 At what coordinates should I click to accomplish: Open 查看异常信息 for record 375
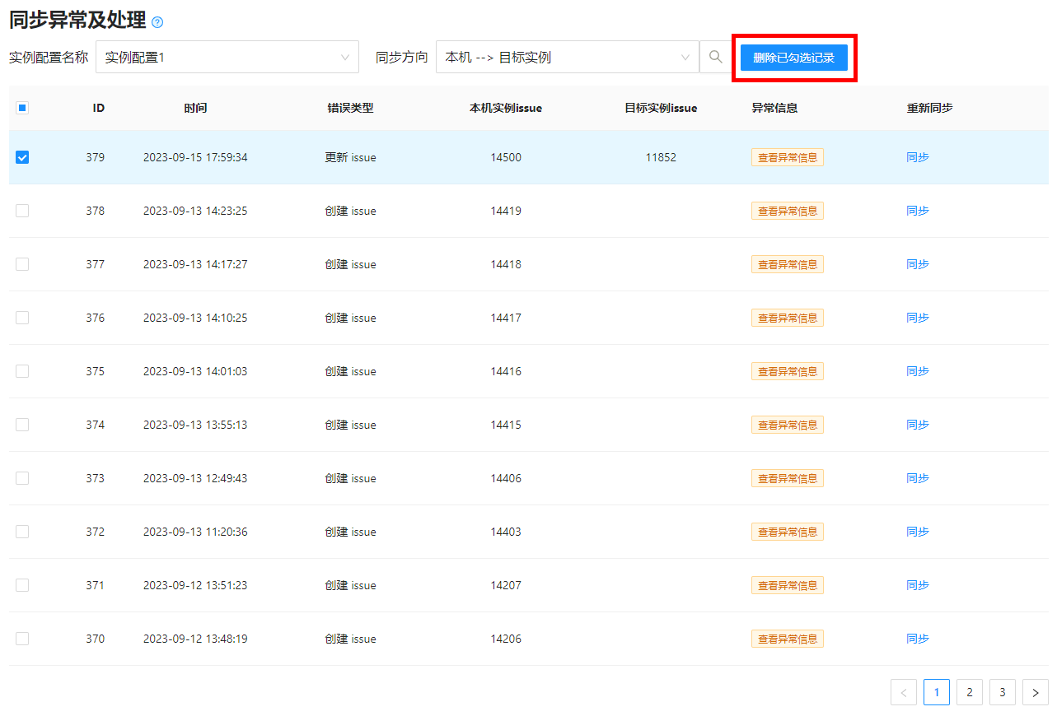[x=787, y=371]
